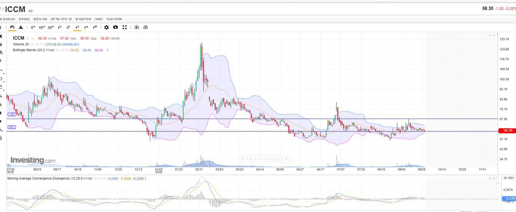
Task: Close the MACD pane with its X
Action: pos(497,183)
